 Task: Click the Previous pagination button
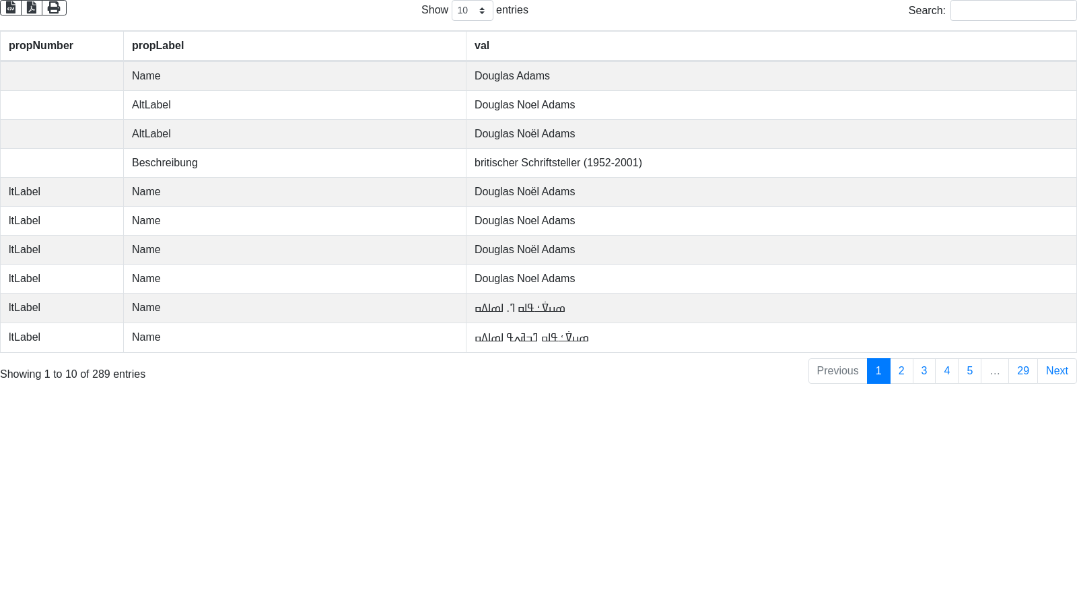point(837,371)
